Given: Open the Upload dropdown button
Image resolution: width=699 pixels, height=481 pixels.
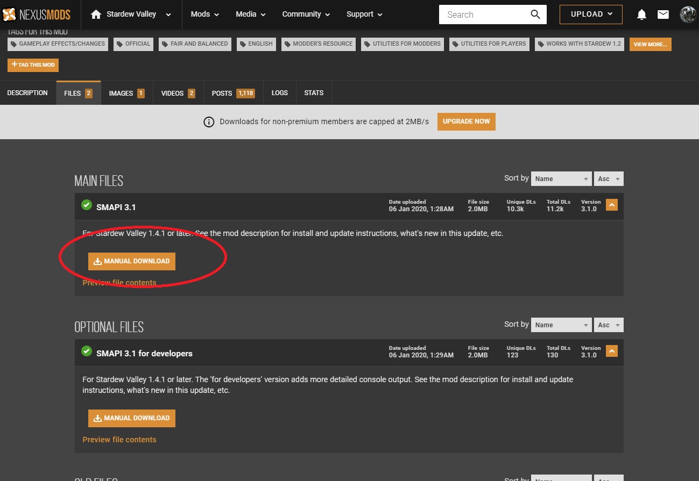Looking at the screenshot, I should pyautogui.click(x=591, y=15).
